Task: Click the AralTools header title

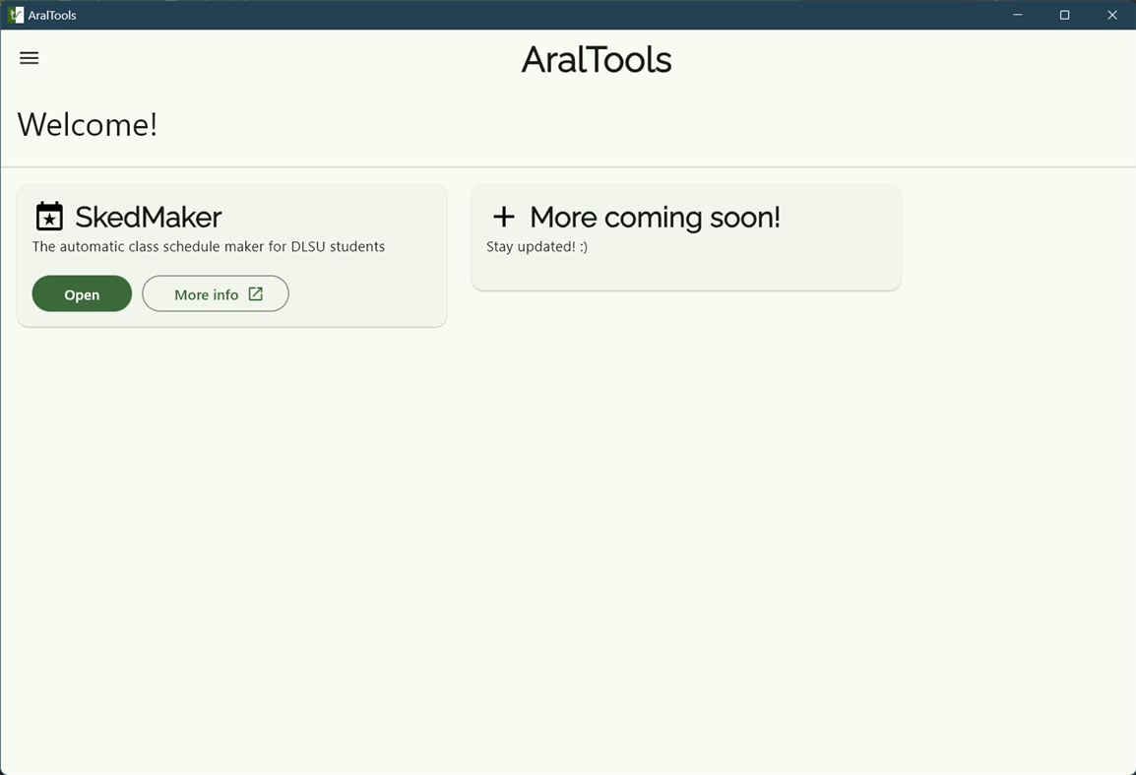Action: 597,59
